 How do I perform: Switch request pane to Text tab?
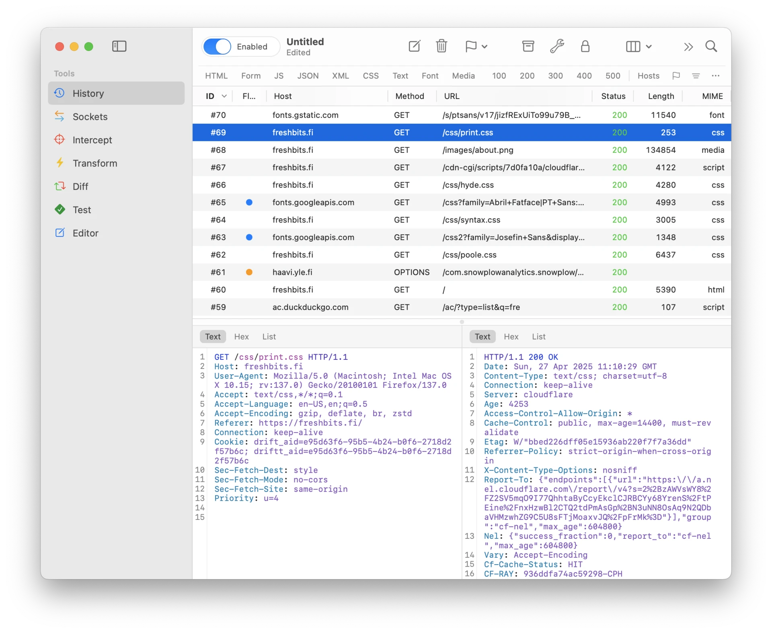pos(213,336)
